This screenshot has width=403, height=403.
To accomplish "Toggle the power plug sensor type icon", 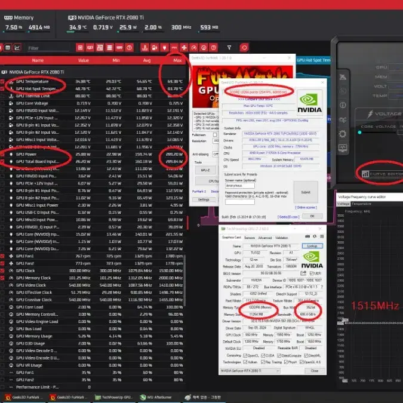I will [164, 48].
